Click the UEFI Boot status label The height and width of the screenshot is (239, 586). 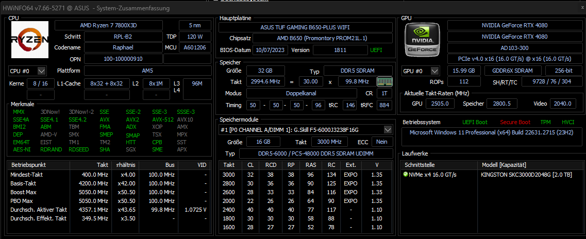coord(475,122)
